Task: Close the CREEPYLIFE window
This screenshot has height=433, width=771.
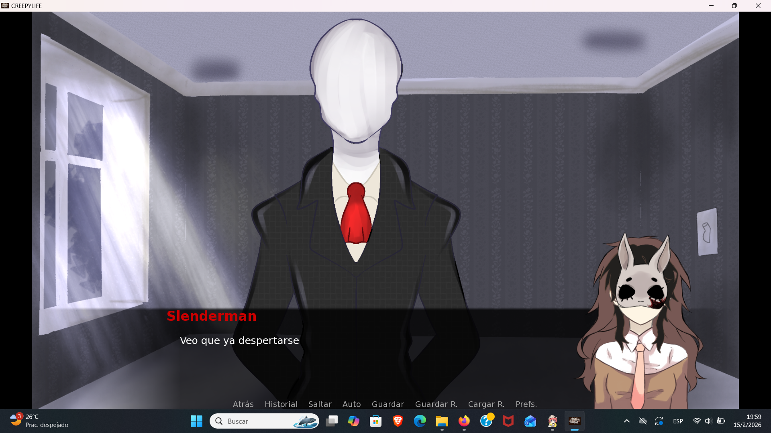Action: [x=758, y=6]
